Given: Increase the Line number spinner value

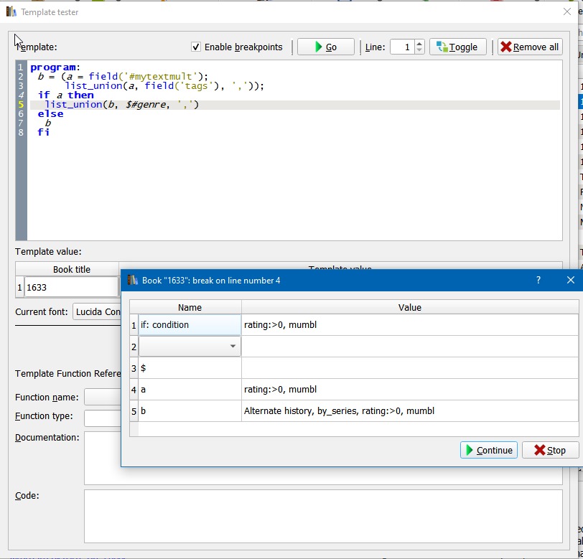Looking at the screenshot, I should [419, 44].
